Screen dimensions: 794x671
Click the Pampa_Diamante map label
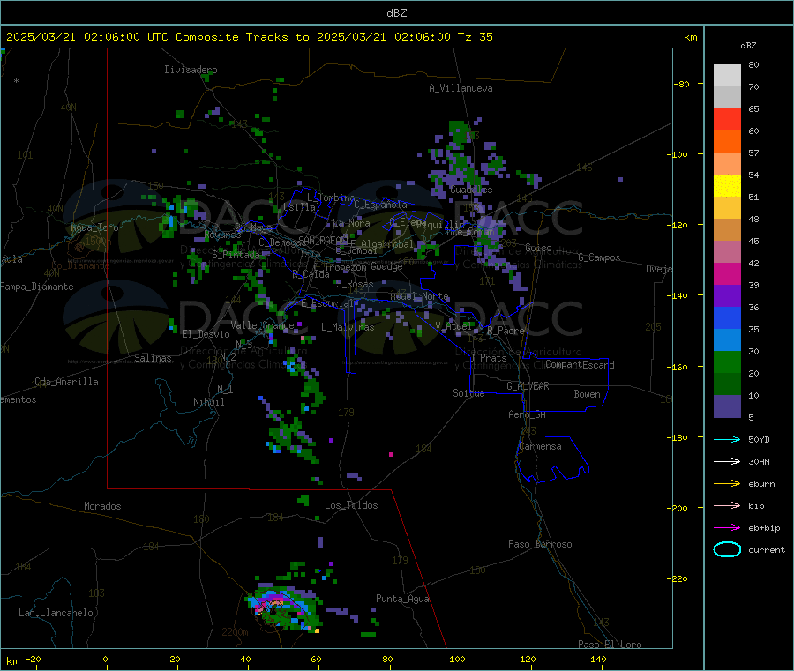click(37, 287)
